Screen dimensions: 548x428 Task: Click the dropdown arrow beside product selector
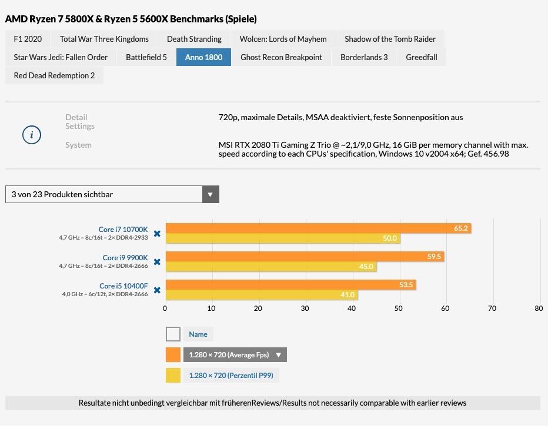210,194
